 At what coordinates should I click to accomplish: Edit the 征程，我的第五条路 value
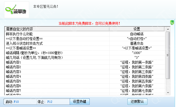pos(137,81)
